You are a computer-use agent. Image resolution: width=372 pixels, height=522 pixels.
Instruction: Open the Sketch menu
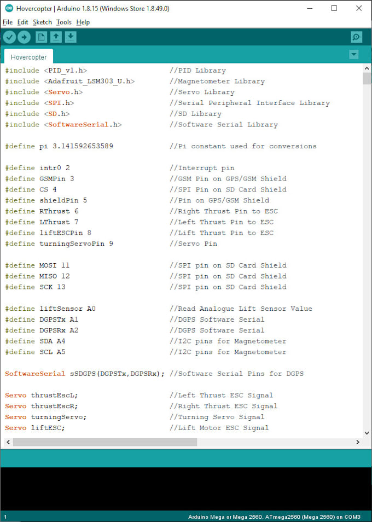point(42,22)
